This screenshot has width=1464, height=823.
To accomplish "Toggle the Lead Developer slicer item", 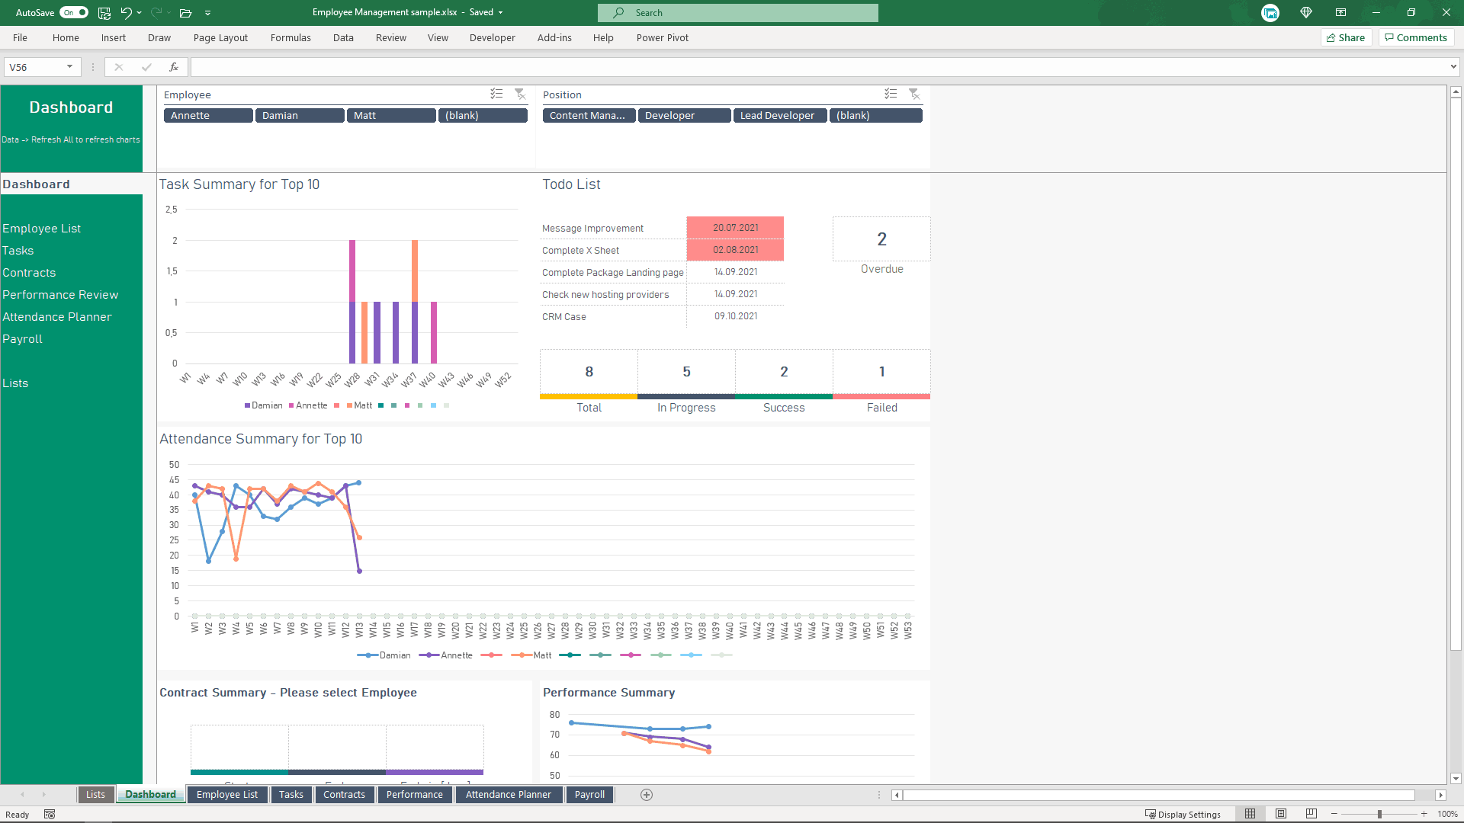I will [780, 116].
